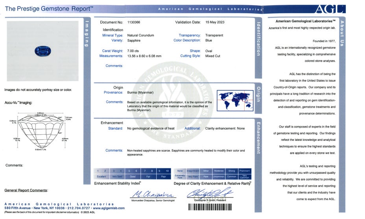Select the vertical Enhancement tab
The image size is (365, 219).
(258, 137)
